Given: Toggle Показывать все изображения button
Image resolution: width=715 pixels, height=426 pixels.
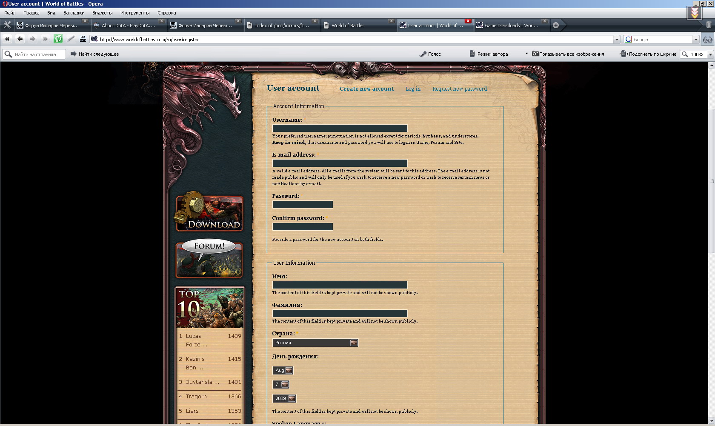Looking at the screenshot, I should (568, 54).
